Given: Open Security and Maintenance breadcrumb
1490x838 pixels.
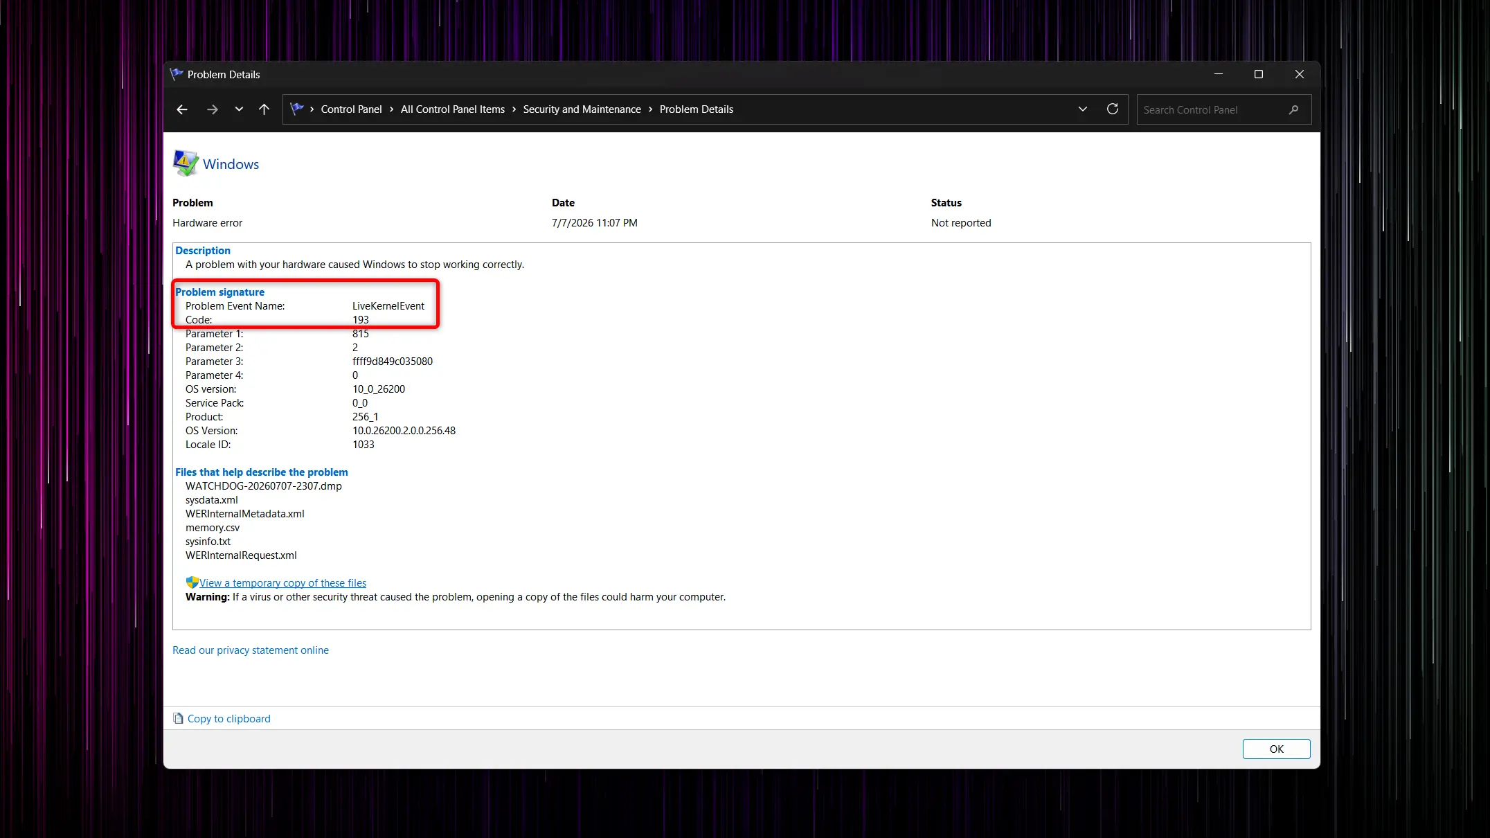Looking at the screenshot, I should pyautogui.click(x=582, y=109).
